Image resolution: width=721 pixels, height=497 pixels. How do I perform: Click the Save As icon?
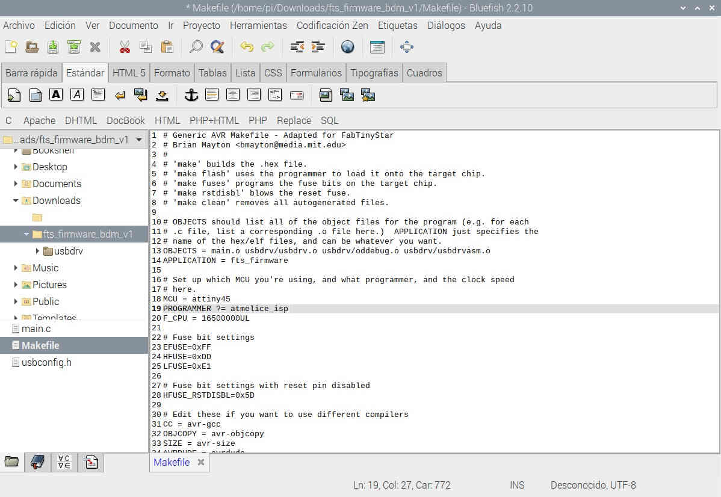(73, 46)
